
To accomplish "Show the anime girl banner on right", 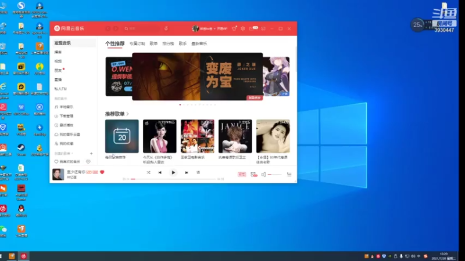I will pos(277,77).
